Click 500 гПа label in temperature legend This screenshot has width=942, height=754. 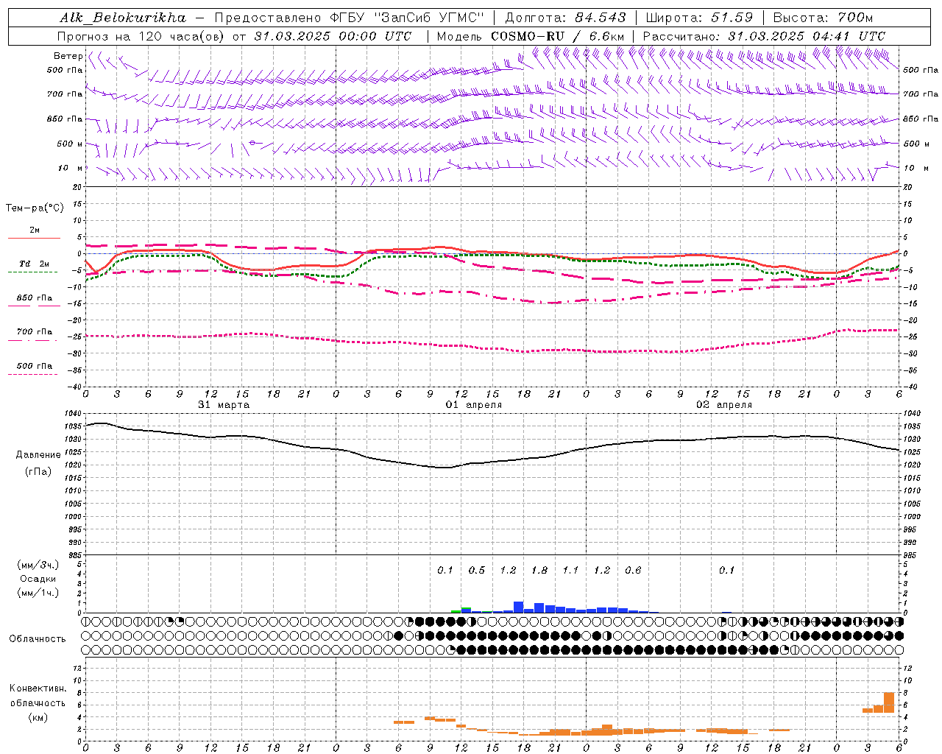(x=34, y=366)
